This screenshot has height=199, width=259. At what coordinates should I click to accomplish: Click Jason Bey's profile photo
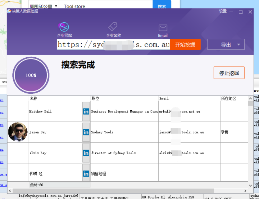tap(18, 132)
